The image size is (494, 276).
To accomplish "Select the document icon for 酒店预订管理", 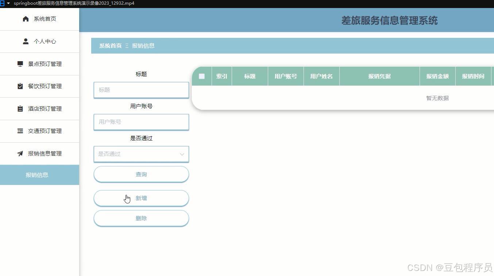I will pyautogui.click(x=20, y=109).
